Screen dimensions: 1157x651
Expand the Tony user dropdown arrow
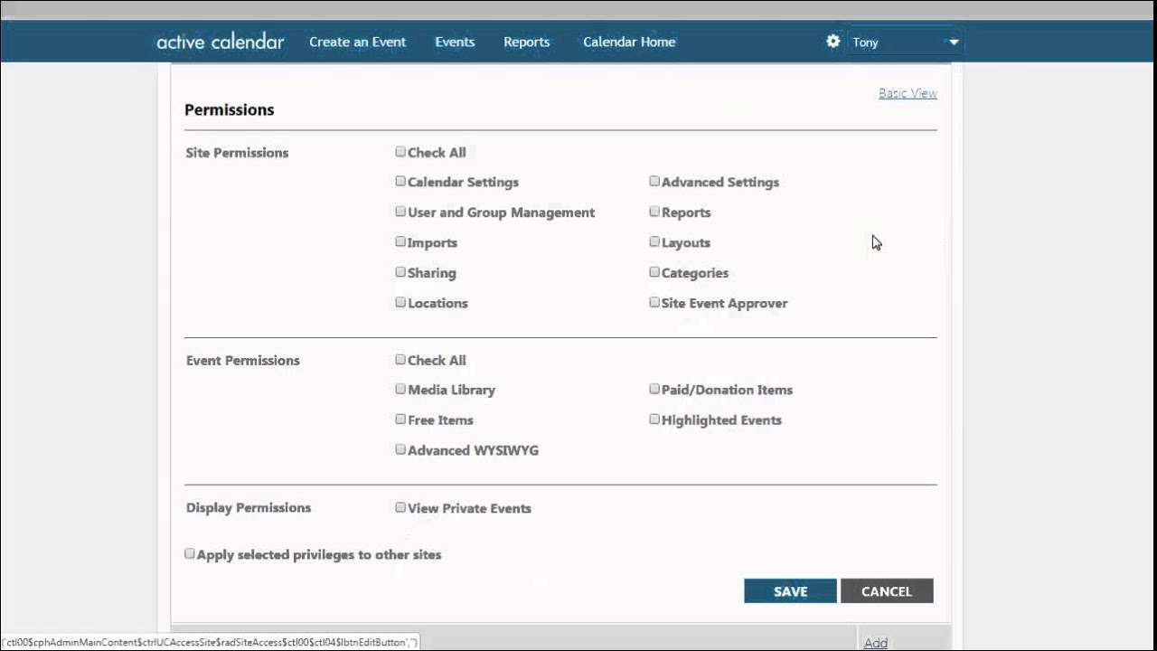pos(954,42)
